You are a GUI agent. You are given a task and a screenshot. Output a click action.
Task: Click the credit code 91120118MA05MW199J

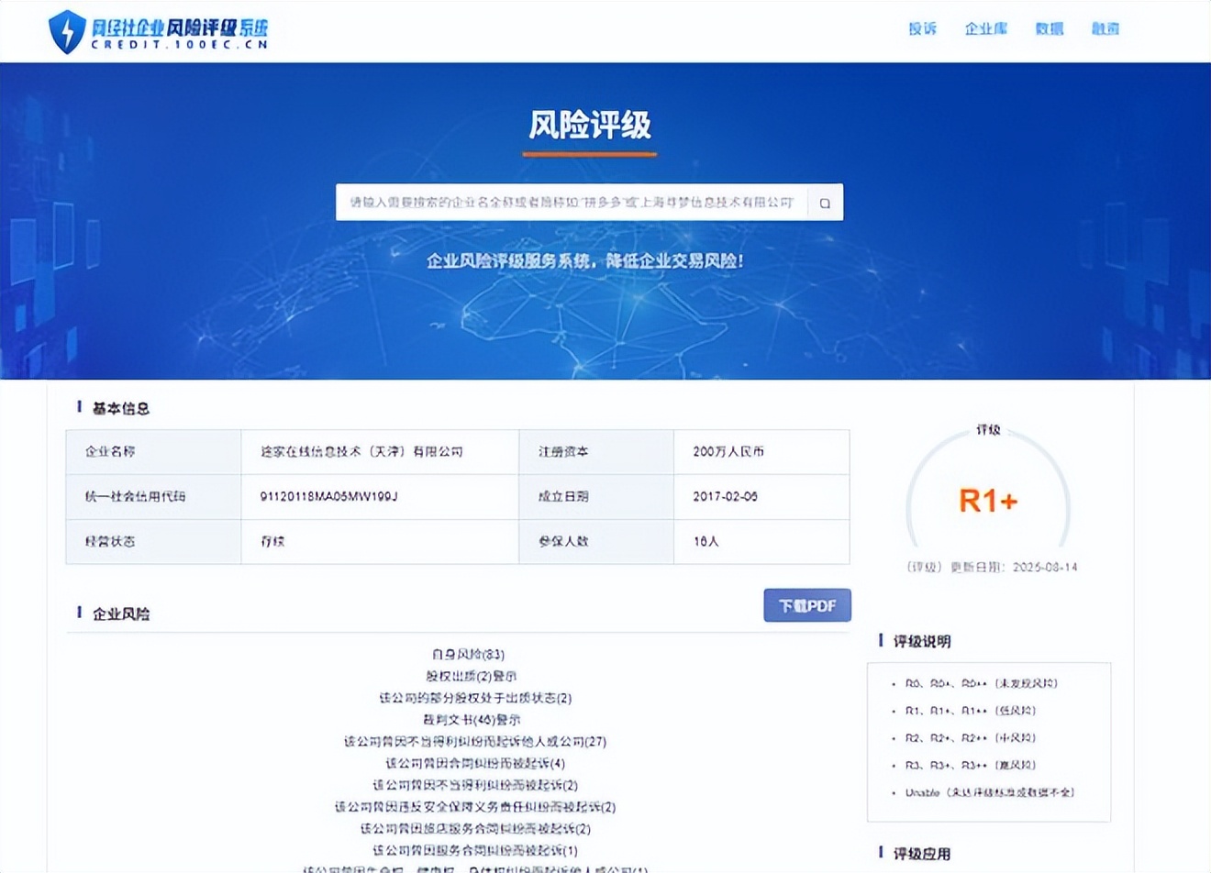point(328,496)
